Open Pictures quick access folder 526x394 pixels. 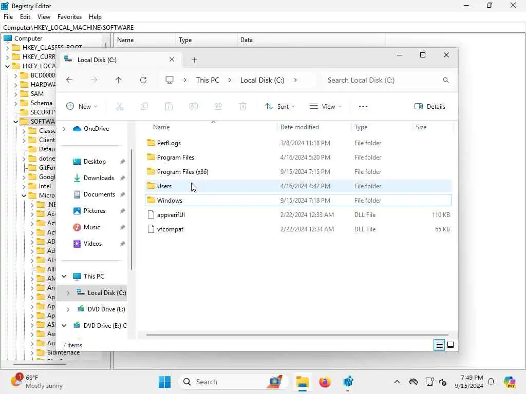(94, 211)
